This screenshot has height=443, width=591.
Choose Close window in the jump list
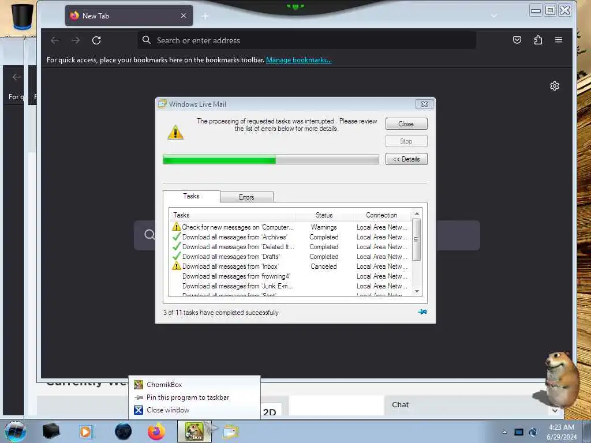194,410
